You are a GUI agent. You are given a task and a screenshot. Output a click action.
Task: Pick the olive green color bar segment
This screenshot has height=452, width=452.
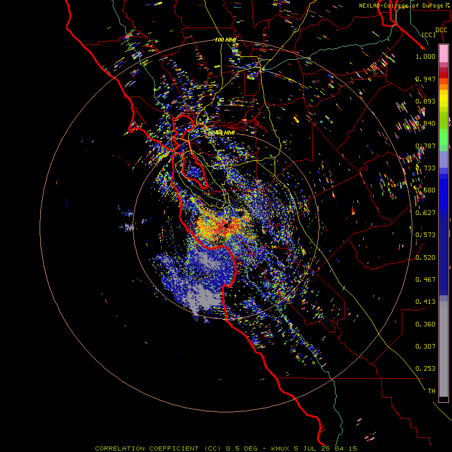[443, 120]
